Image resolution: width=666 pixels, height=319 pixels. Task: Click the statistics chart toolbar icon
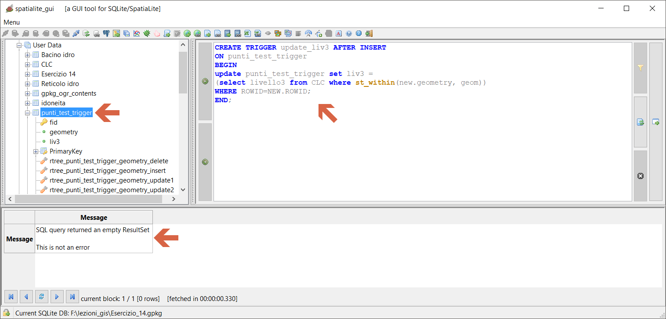(x=137, y=33)
